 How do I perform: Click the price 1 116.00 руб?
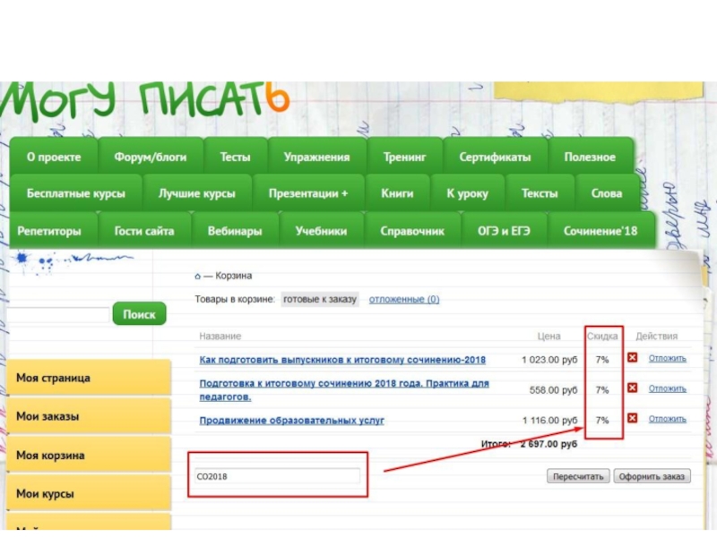550,420
